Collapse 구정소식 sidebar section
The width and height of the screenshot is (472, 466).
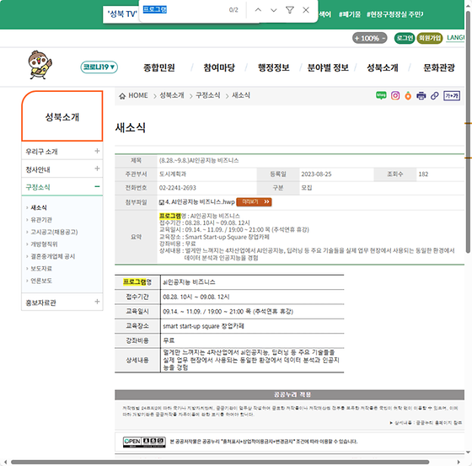click(97, 186)
